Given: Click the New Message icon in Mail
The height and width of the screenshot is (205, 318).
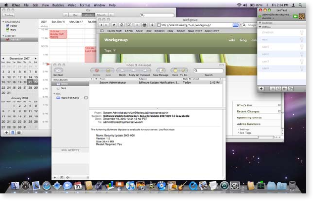Looking at the screenshot, I should (x=161, y=71).
